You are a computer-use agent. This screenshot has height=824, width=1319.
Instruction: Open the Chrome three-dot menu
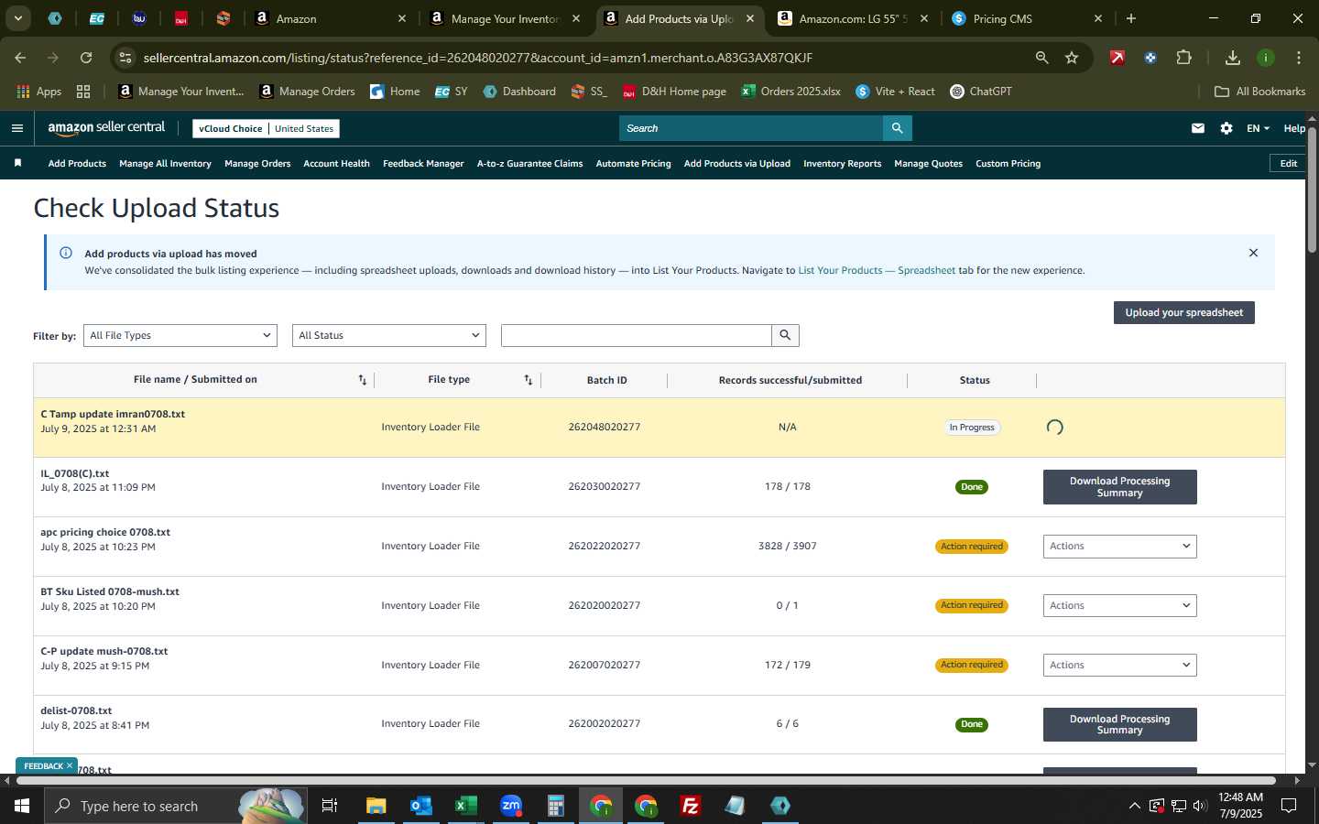click(1298, 58)
